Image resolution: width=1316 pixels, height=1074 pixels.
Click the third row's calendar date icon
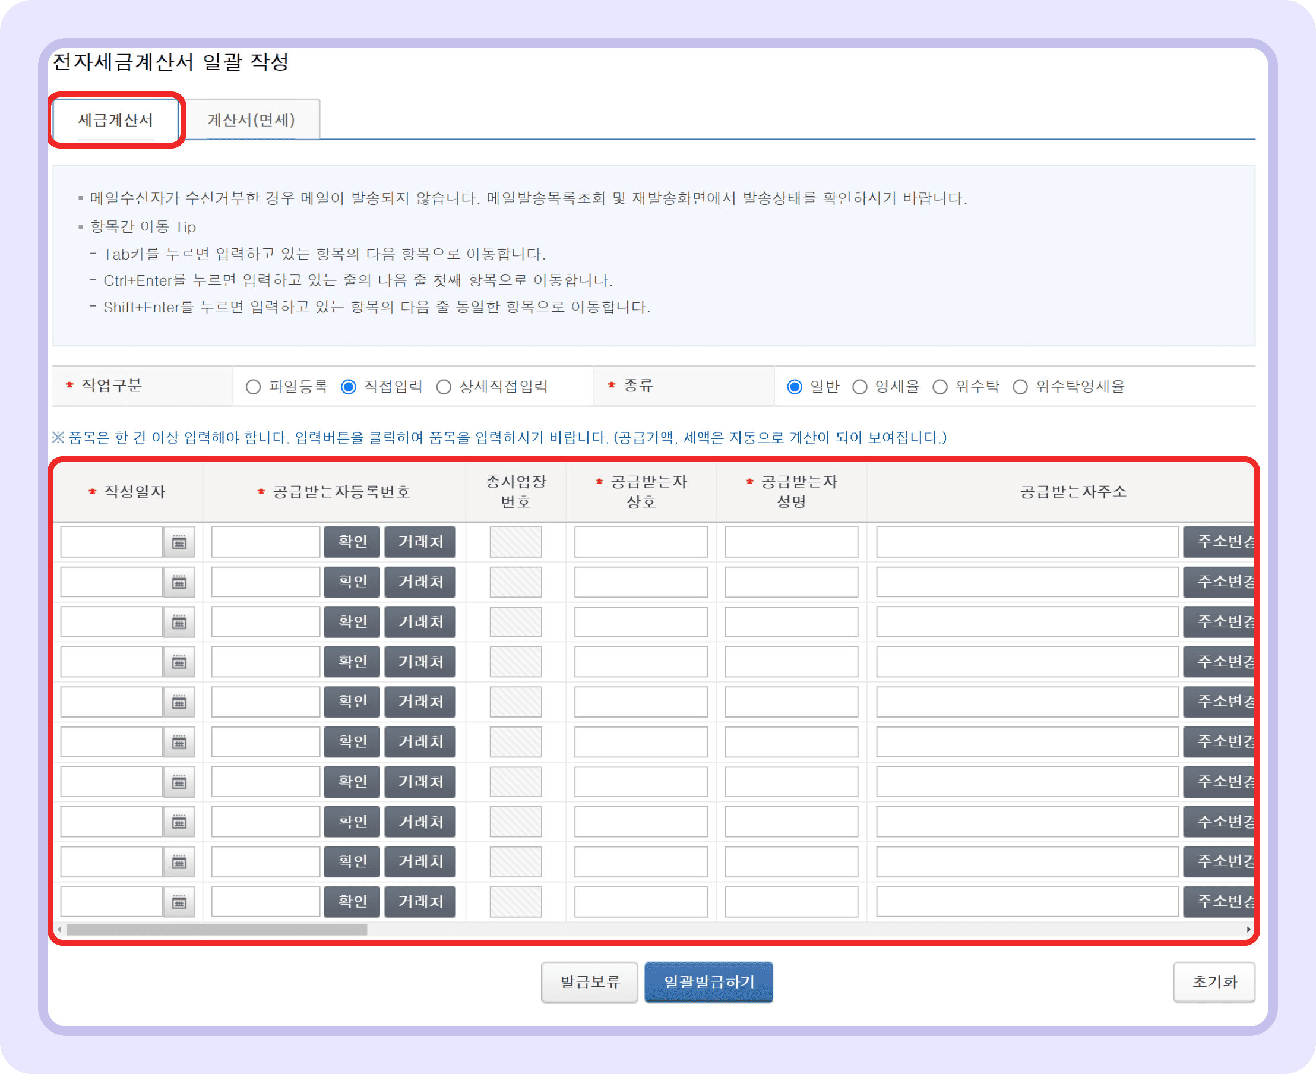(179, 622)
